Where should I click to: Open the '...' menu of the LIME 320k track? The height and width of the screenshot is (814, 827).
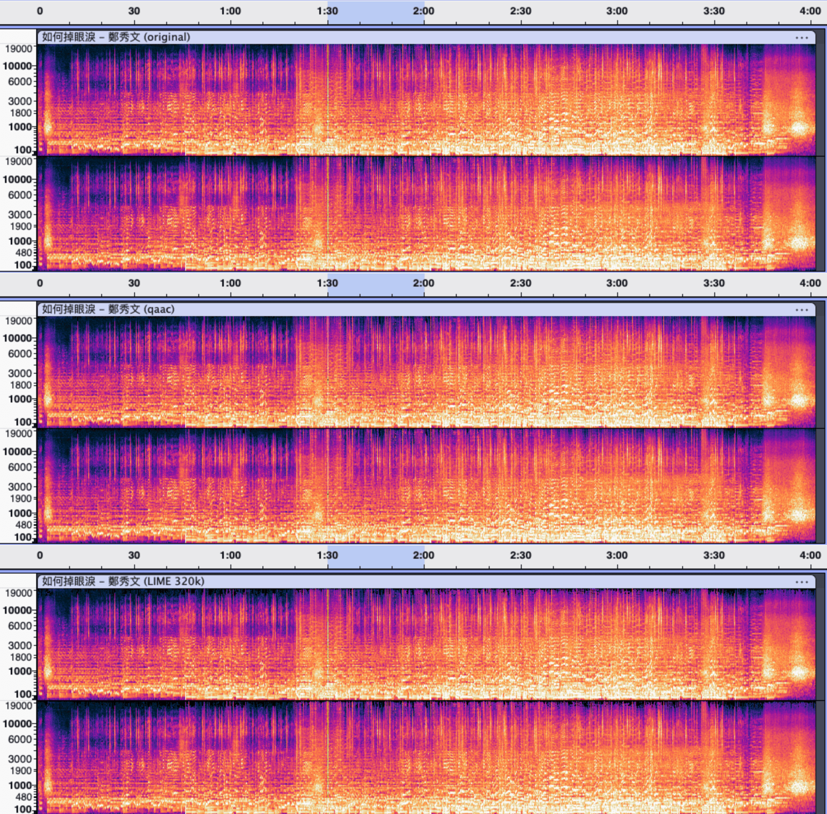point(801,582)
